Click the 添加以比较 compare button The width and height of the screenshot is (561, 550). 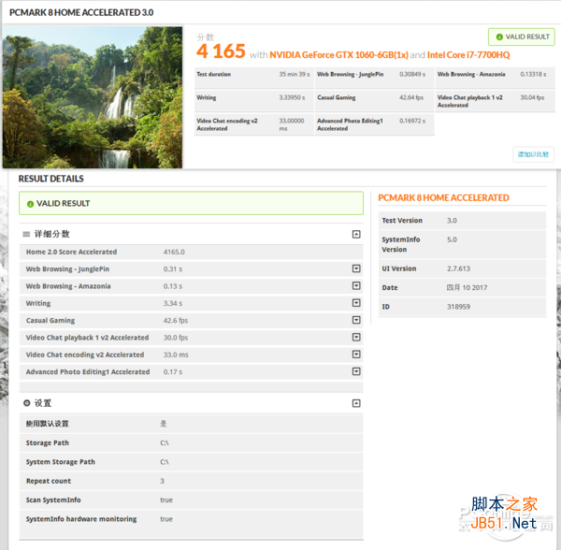[533, 154]
